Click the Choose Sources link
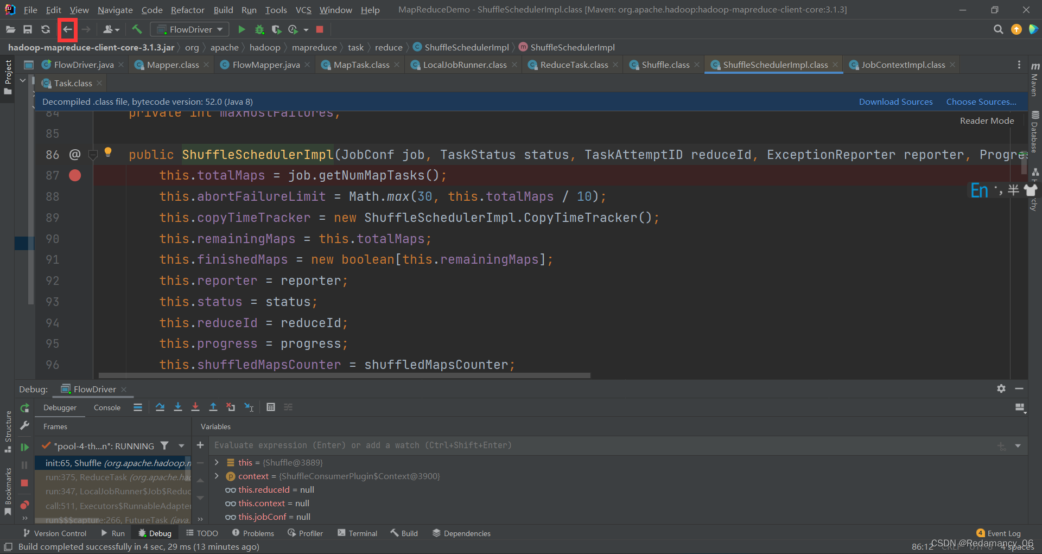 pos(981,101)
